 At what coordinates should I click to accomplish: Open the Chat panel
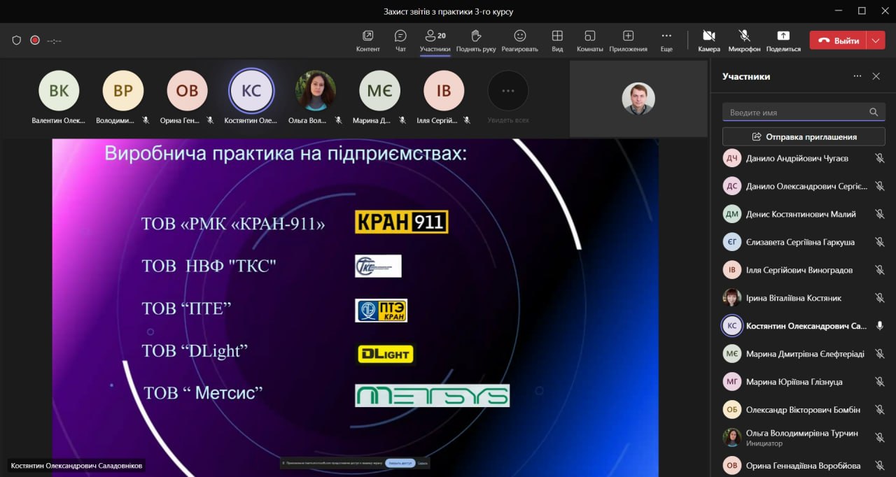400,41
